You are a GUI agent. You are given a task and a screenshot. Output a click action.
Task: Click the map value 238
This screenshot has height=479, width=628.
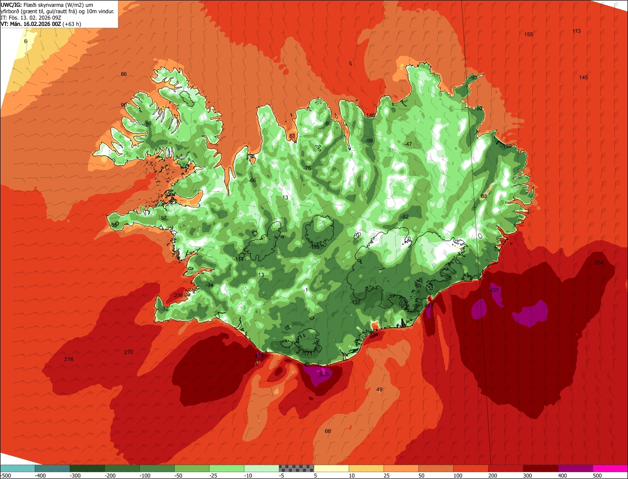[x=178, y=295]
